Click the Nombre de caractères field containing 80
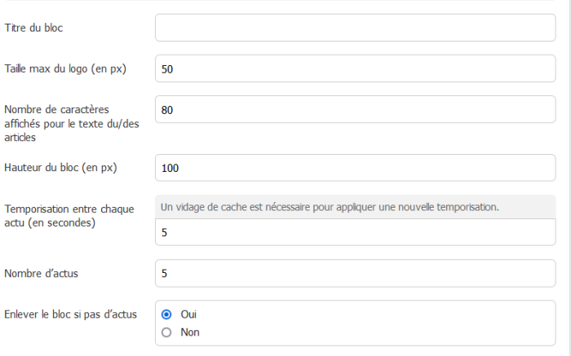Screen dimensions: 571x356 click(x=355, y=110)
